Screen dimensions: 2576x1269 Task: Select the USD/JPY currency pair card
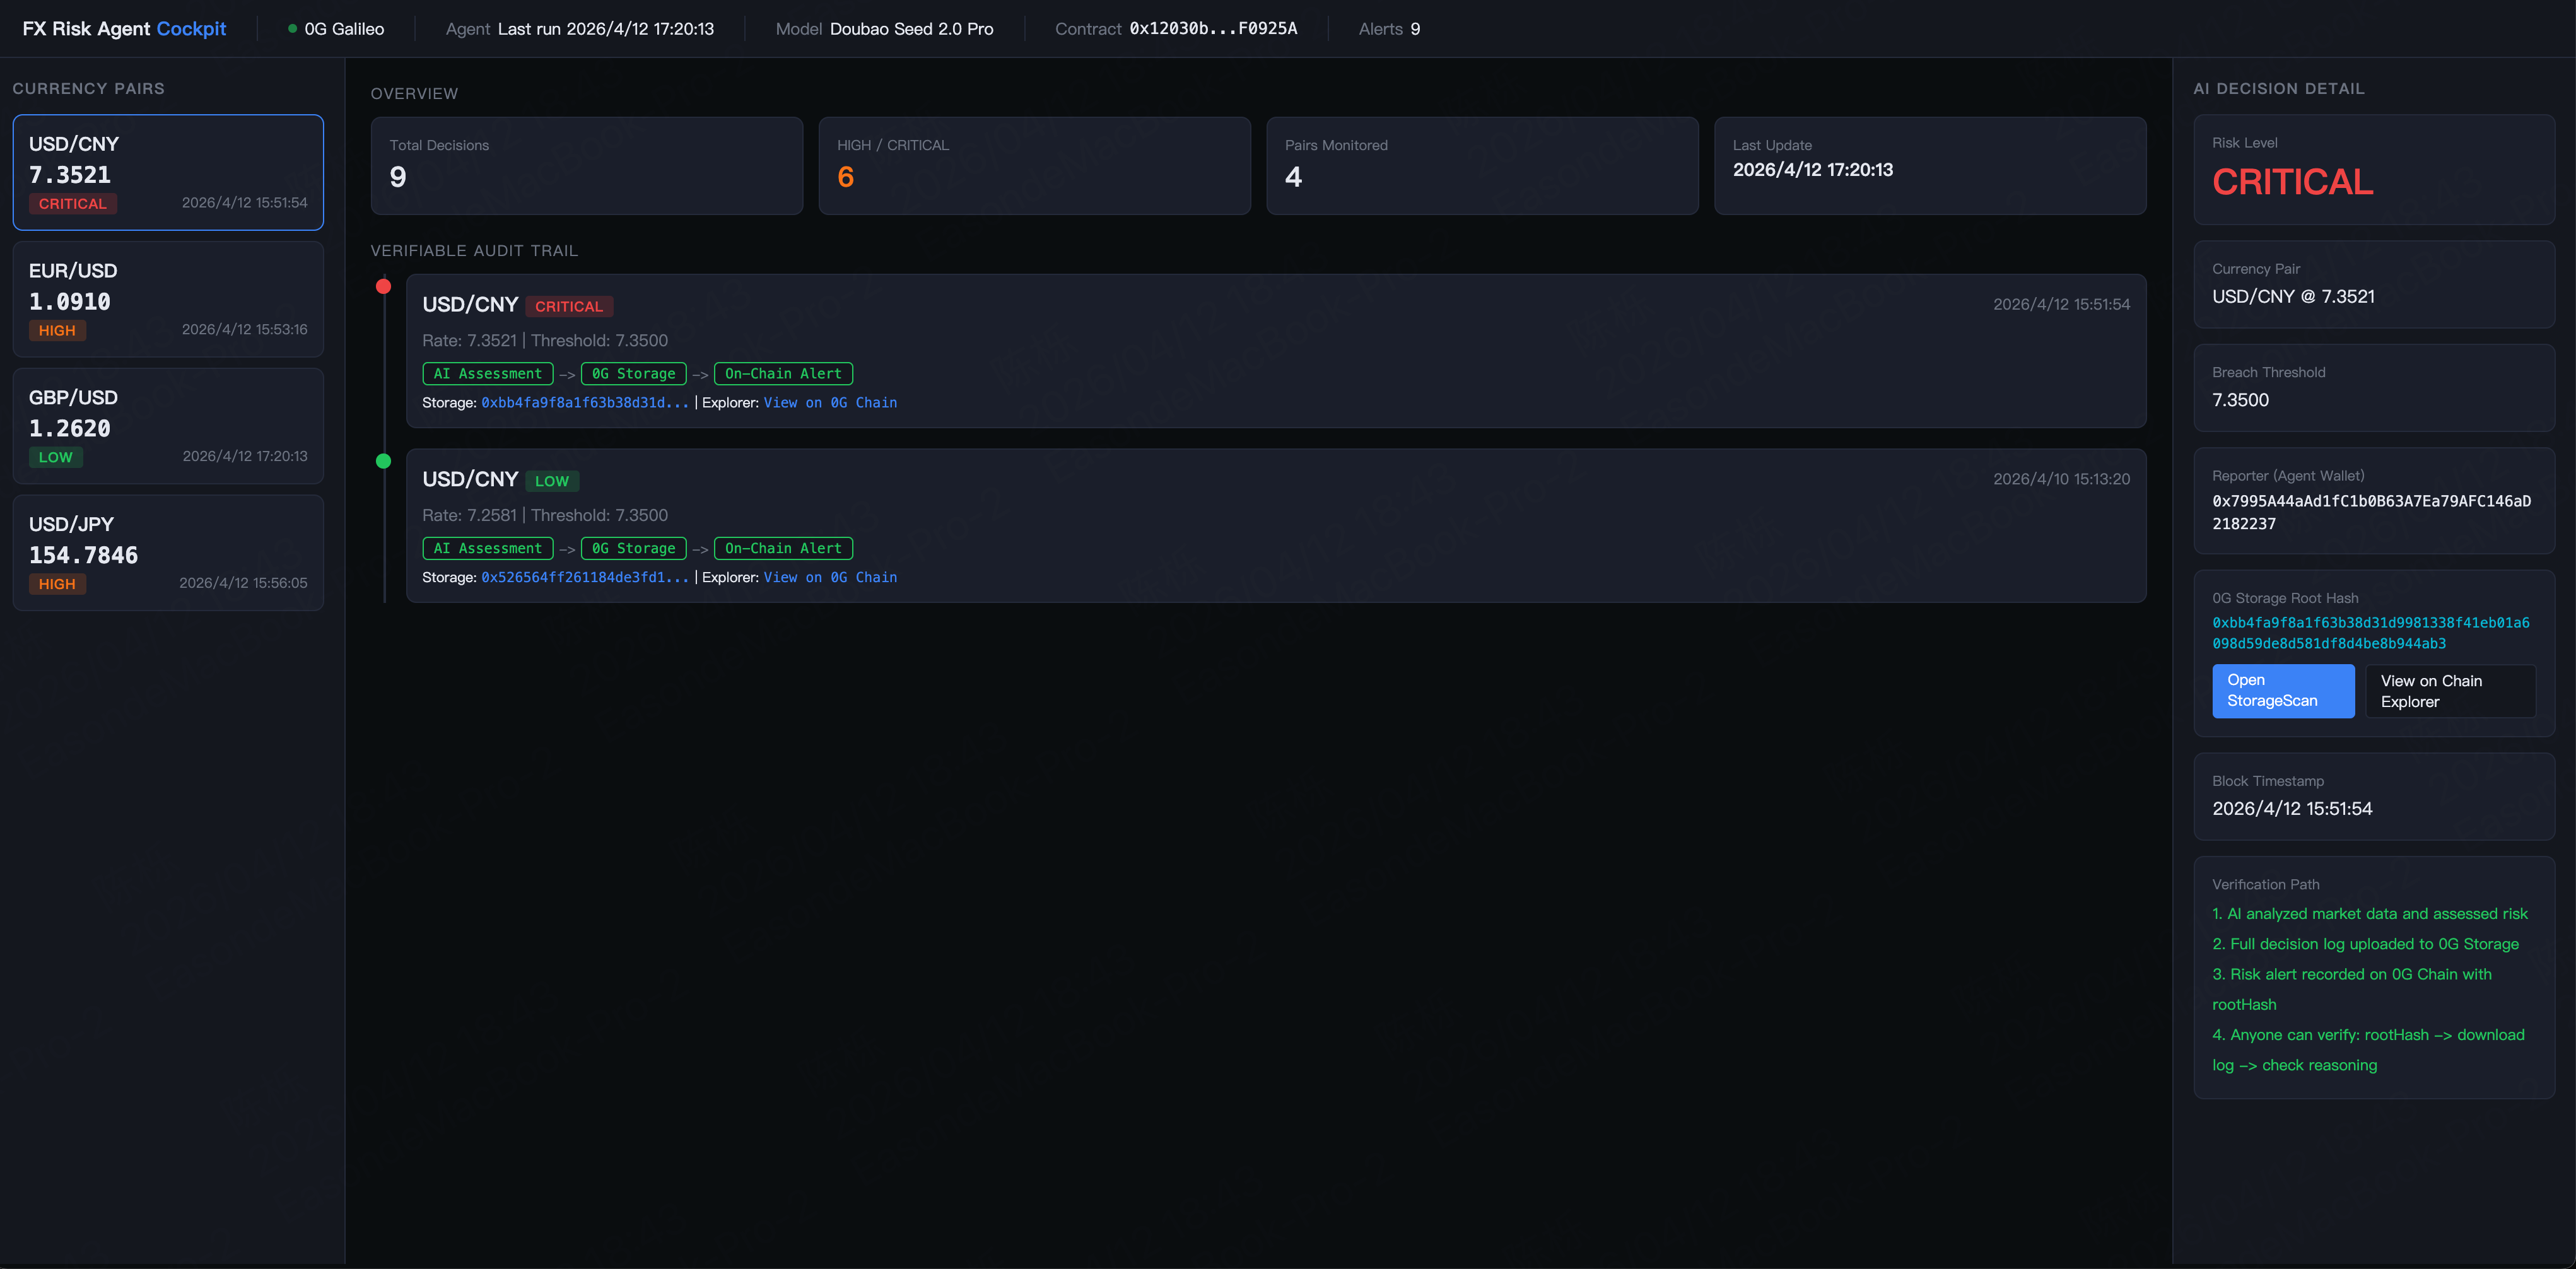(x=168, y=553)
